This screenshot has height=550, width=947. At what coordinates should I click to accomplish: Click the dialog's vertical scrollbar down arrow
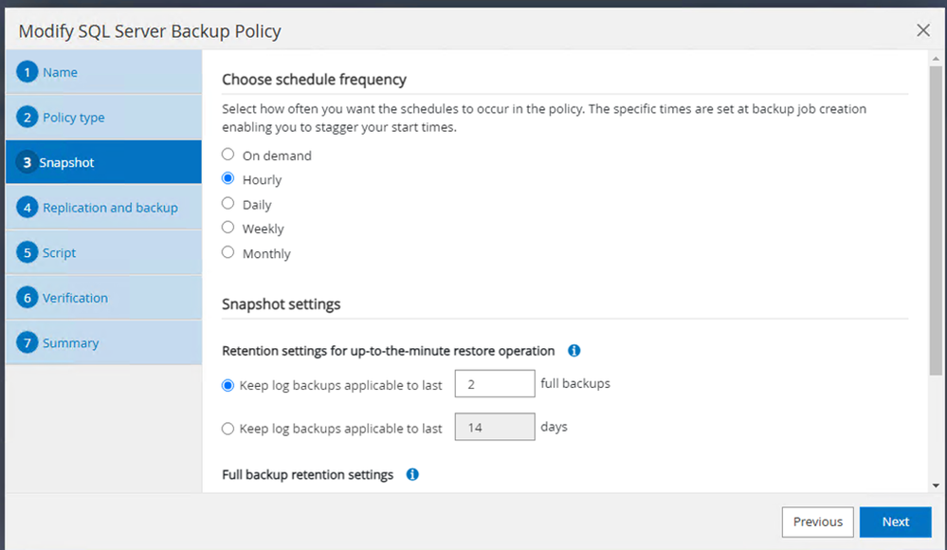point(937,486)
